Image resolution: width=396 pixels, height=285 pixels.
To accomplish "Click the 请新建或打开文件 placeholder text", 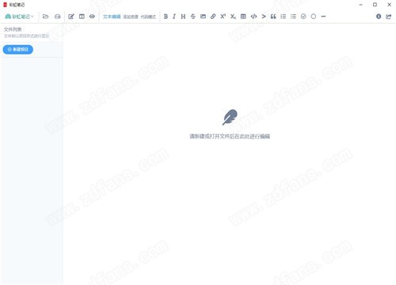I will (230, 136).
